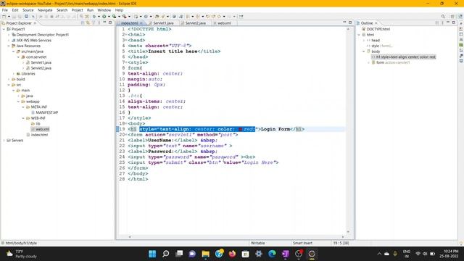The width and height of the screenshot is (464, 261).
Task: Click the green Run button in toolbar
Action: (104, 17)
